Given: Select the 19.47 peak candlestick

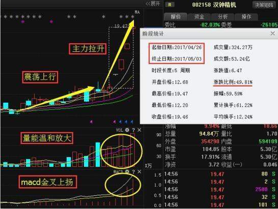Looking at the screenshot, I should click(134, 27).
